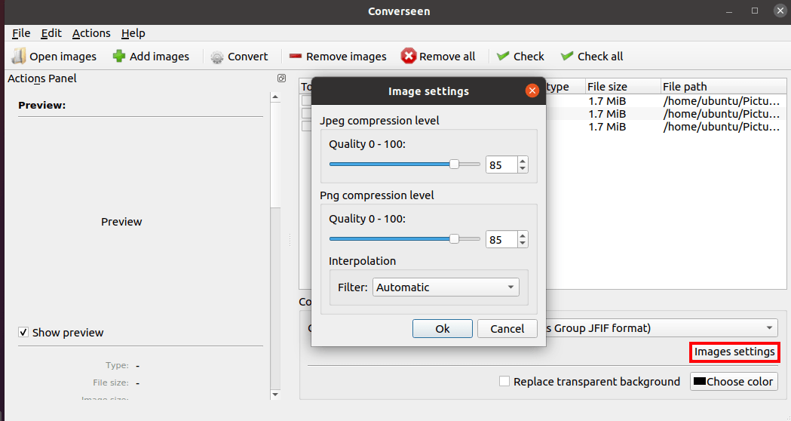
Task: Open the File menu
Action: (21, 33)
